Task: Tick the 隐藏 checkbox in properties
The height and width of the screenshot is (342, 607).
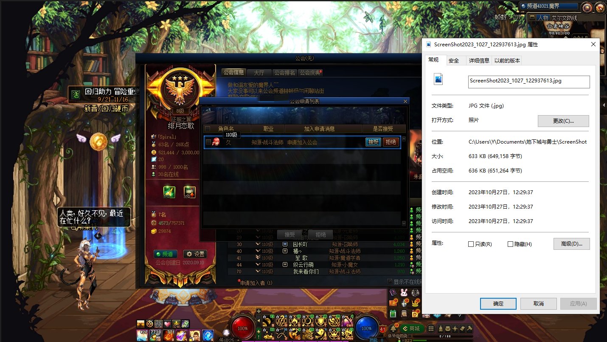Action: [511, 244]
